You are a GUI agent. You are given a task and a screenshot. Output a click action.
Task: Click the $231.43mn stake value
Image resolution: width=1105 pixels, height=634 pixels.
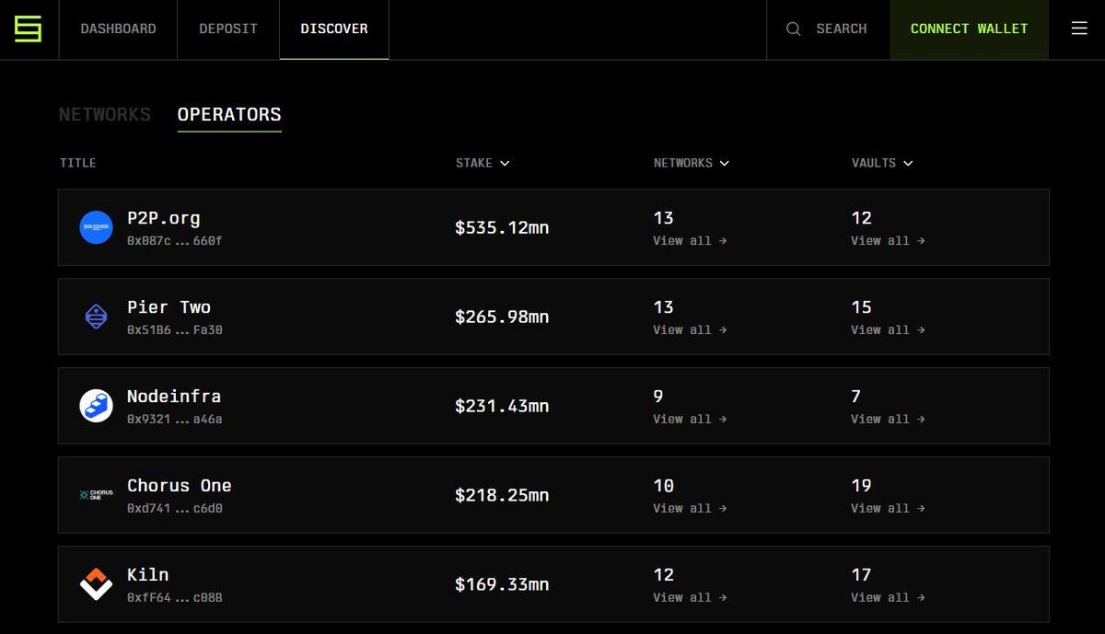click(502, 407)
